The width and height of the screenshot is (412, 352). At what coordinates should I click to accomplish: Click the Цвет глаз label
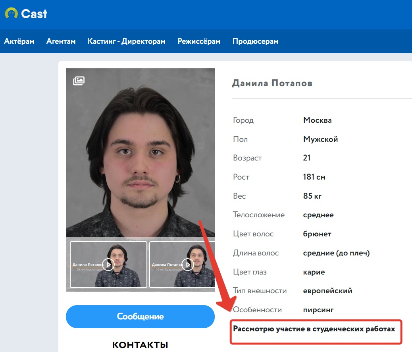[x=250, y=272]
